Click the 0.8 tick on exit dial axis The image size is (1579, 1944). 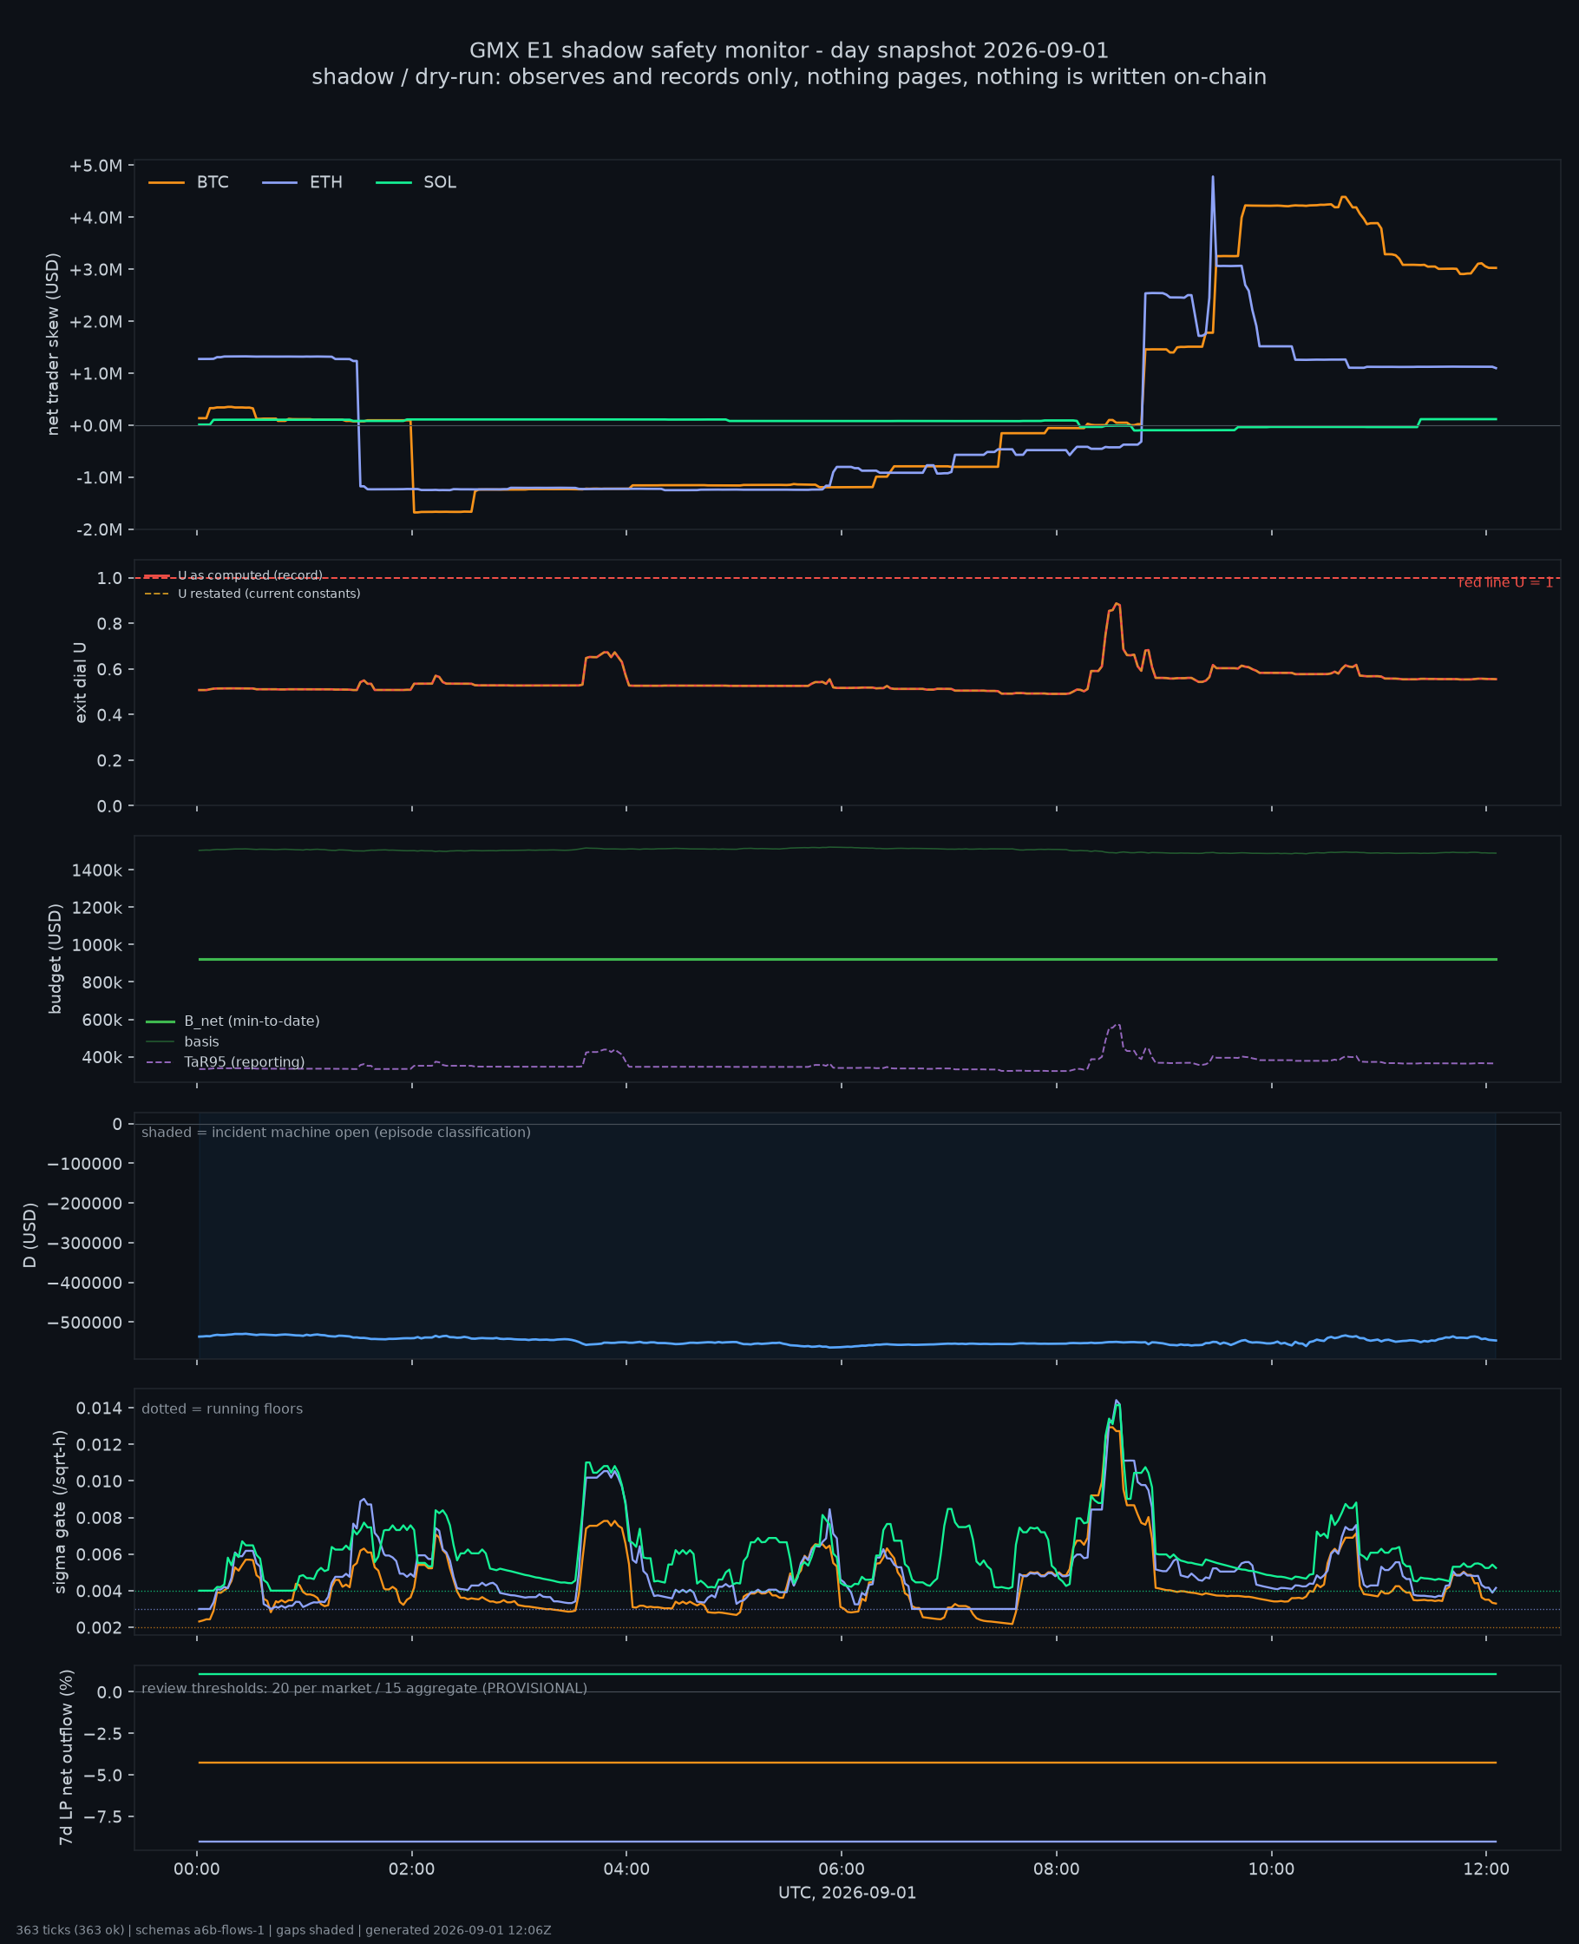(110, 624)
